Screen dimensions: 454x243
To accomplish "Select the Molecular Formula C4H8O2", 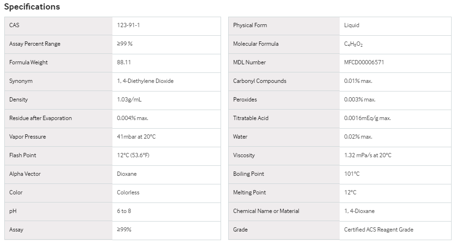I will (x=353, y=44).
